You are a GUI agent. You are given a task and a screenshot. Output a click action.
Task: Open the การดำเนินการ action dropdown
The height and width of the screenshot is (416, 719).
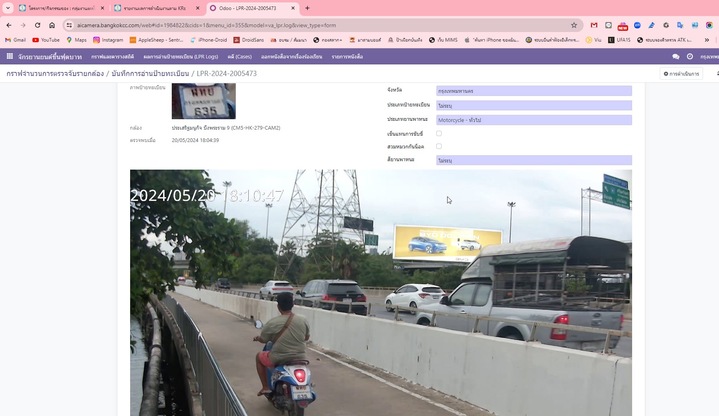(x=681, y=74)
